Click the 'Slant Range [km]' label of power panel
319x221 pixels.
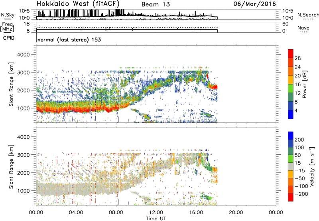tap(11, 84)
